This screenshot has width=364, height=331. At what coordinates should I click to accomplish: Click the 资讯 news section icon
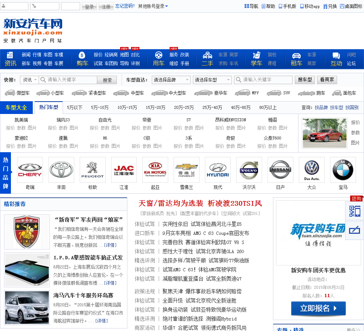10,55
